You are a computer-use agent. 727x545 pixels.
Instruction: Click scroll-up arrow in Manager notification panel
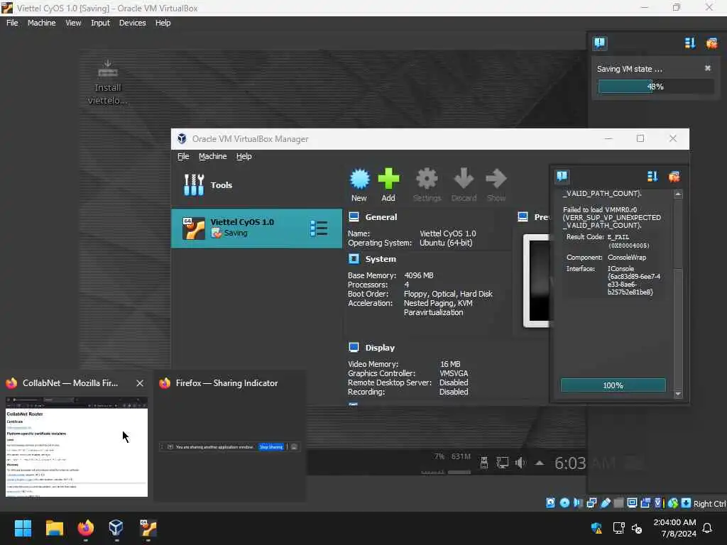tap(678, 194)
